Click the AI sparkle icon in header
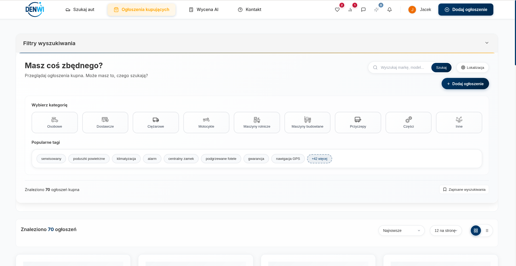This screenshot has height=266, width=516. [376, 9]
